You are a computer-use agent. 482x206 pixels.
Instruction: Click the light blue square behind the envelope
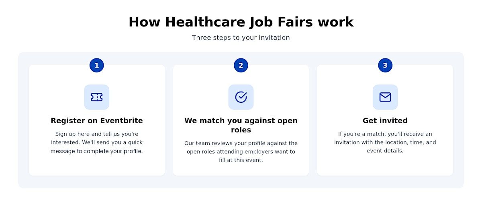tap(385, 97)
